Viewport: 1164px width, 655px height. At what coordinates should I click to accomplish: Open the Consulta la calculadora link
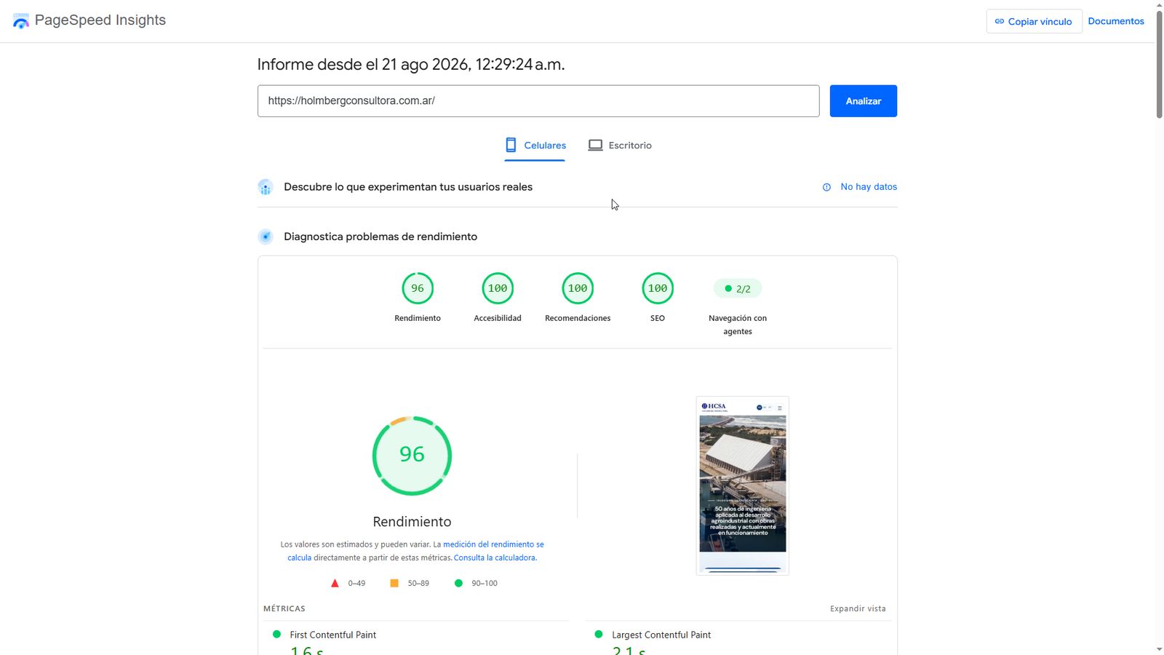click(x=495, y=557)
